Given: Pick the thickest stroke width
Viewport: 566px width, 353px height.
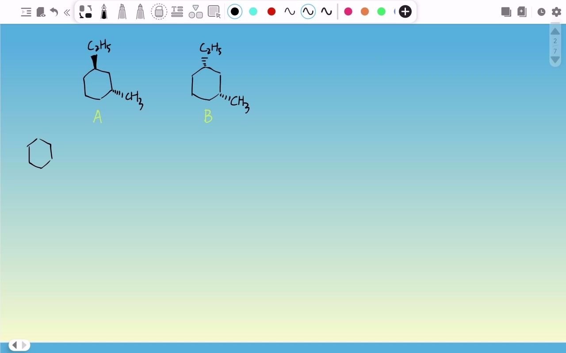Looking at the screenshot, I should 326,12.
